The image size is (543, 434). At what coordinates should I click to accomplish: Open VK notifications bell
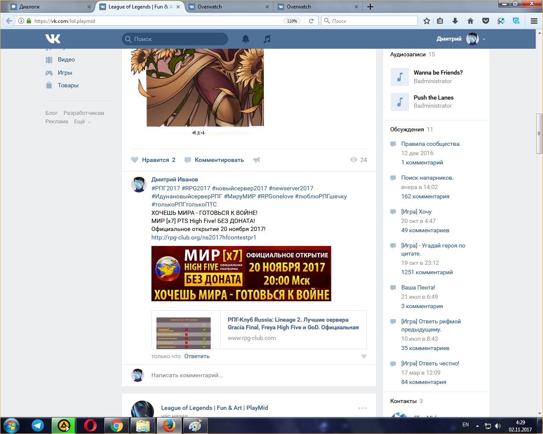(x=246, y=39)
